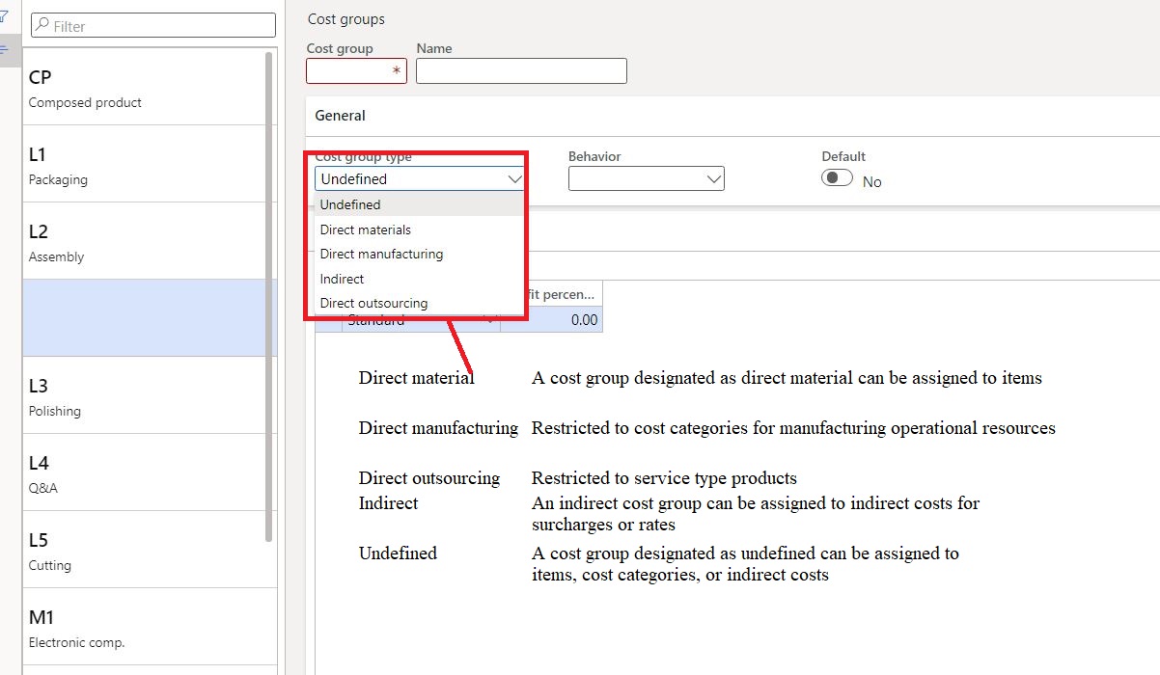Screen dimensions: 1160x675
Task: Select the CP Composed product record
Action: coord(145,88)
